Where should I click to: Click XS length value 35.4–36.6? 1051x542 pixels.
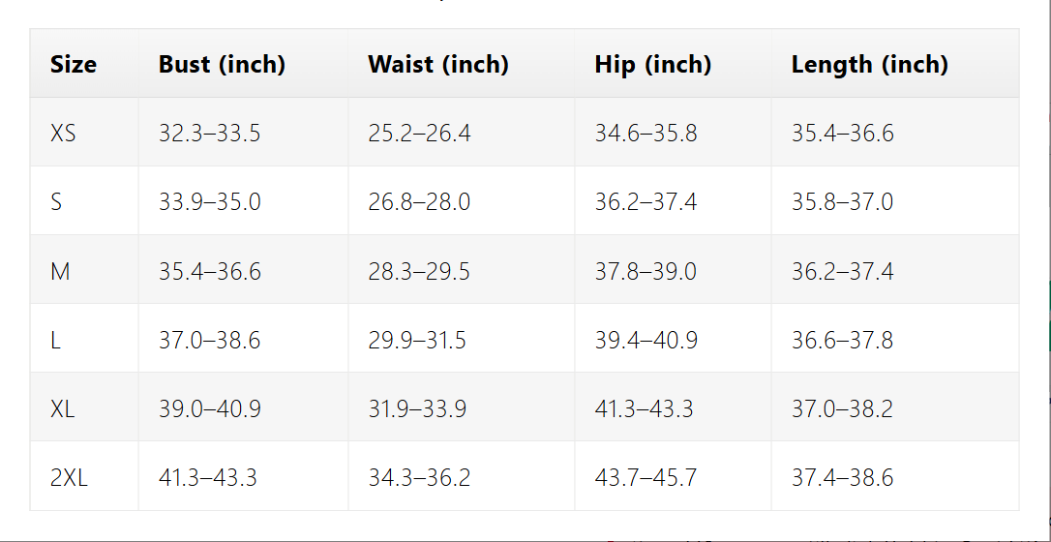tap(842, 134)
